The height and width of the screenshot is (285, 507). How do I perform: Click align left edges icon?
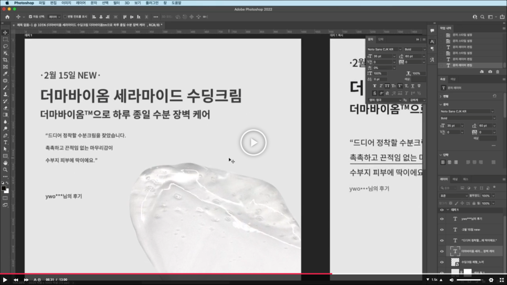[x=94, y=17]
